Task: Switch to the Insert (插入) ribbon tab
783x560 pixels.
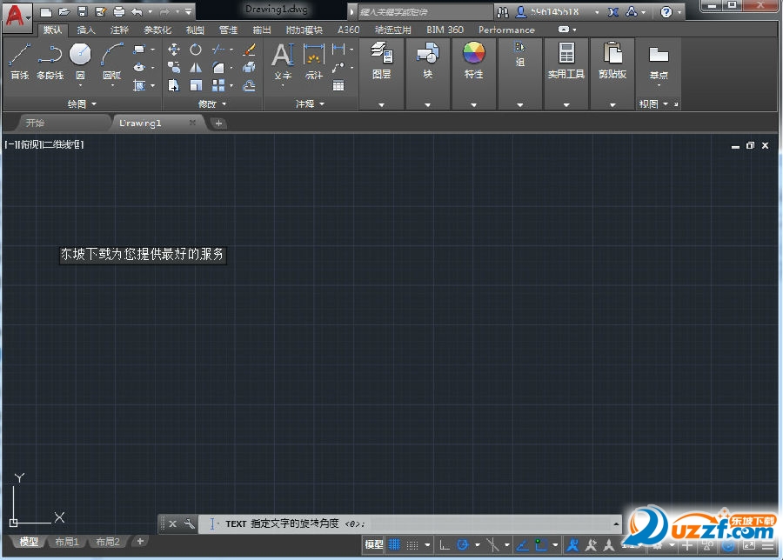Action: click(86, 30)
